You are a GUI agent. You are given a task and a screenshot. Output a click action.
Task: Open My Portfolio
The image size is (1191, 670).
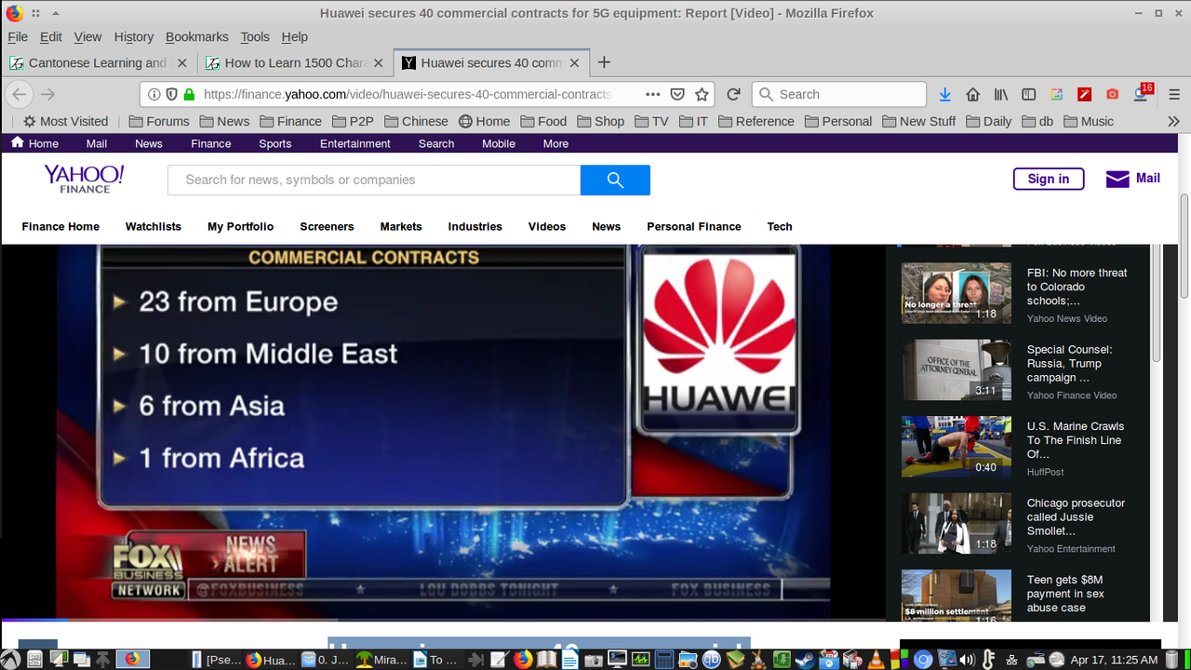pos(240,226)
